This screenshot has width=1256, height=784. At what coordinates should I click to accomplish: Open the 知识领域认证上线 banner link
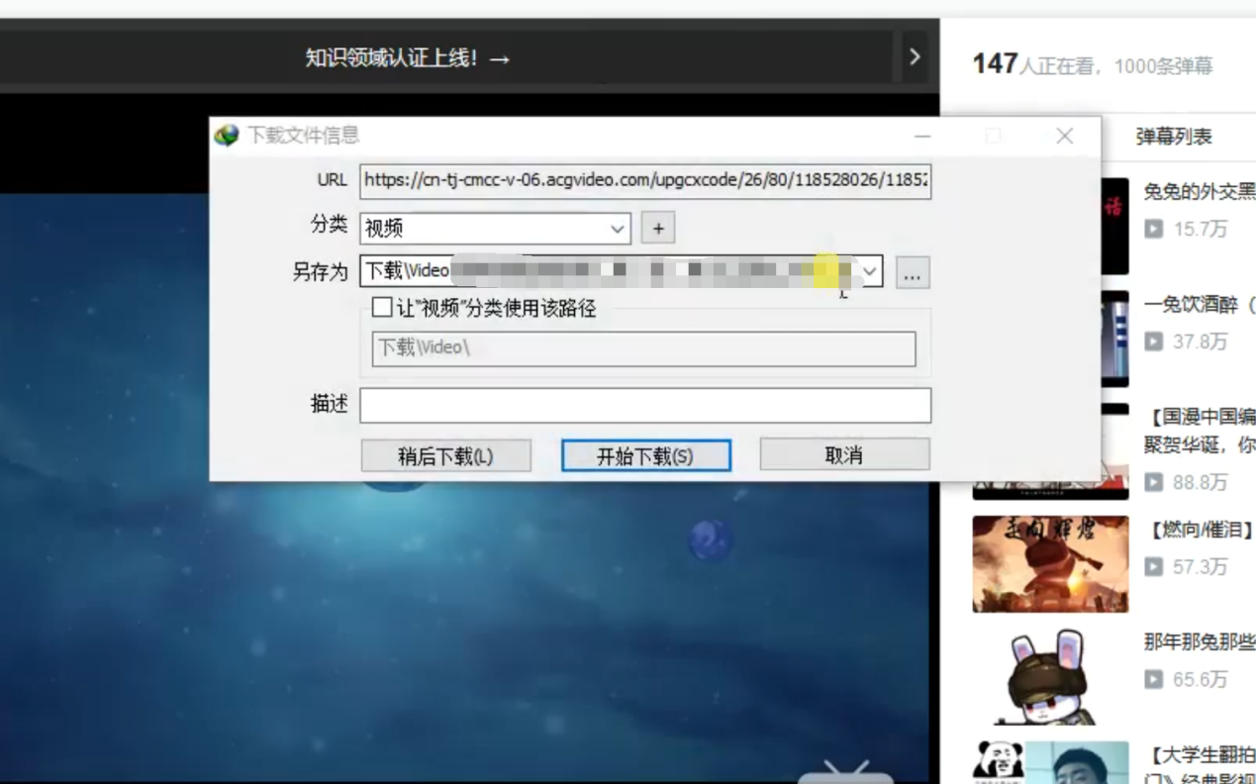coord(408,58)
